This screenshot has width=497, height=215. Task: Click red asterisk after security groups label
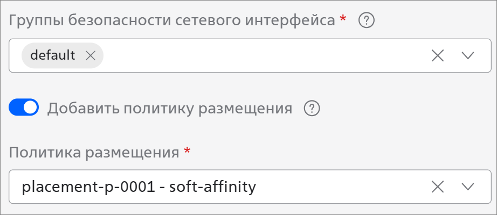[343, 19]
